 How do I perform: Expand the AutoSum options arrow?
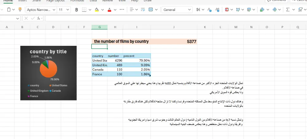[293, 9]
